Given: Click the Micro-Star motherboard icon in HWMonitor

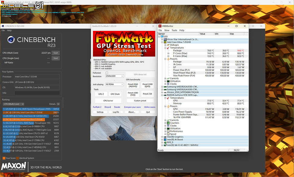Looking at the screenshot, I should pyautogui.click(x=165, y=39).
